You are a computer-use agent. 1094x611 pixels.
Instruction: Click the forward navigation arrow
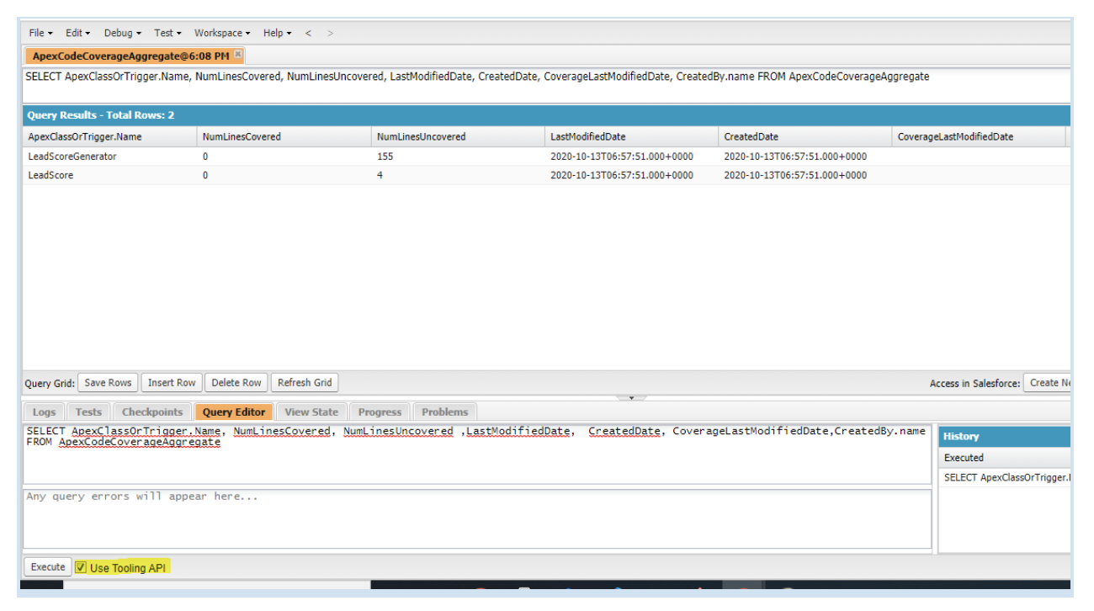pyautogui.click(x=330, y=33)
